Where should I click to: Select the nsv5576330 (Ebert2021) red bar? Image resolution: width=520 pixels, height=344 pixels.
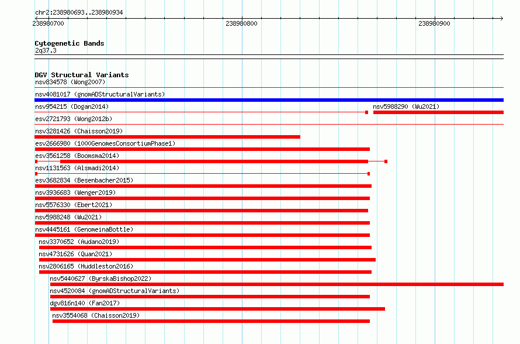(x=202, y=211)
